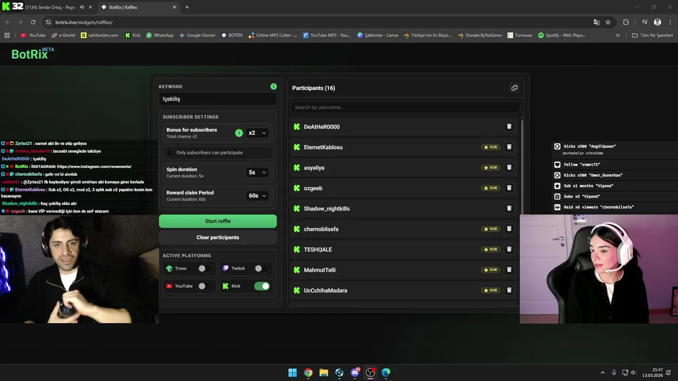The width and height of the screenshot is (678, 381).
Task: Open Spotify Web Player bookmark
Action: click(562, 35)
